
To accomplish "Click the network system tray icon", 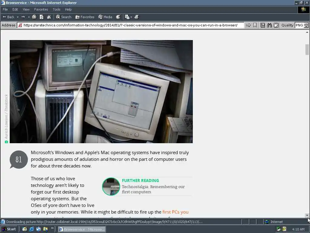I will click(279, 229).
